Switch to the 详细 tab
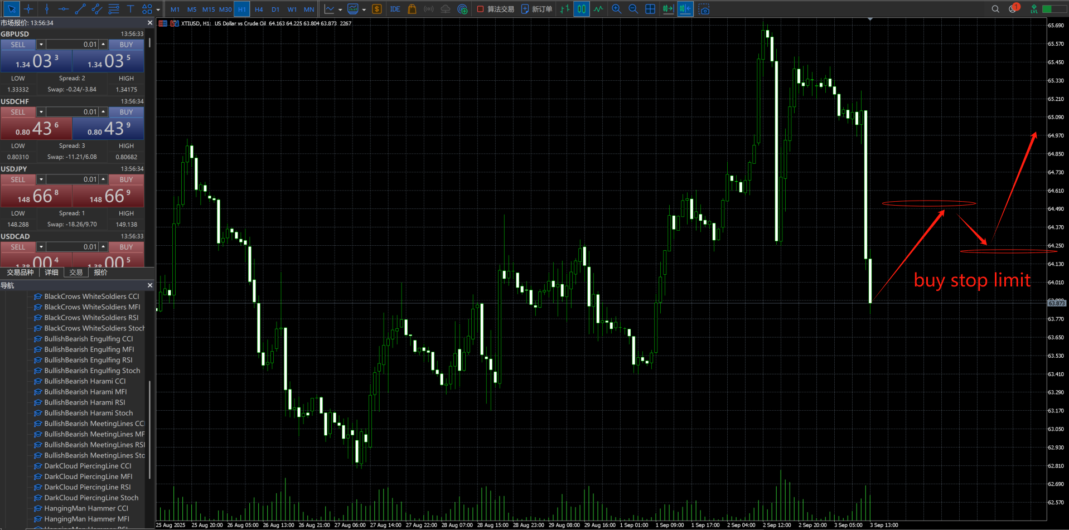The height and width of the screenshot is (530, 1069). coord(51,273)
